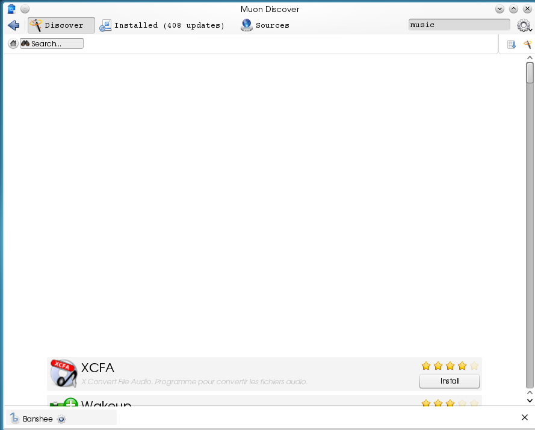The width and height of the screenshot is (535, 430).
Task: Click the search field containing "music"
Action: [459, 25]
